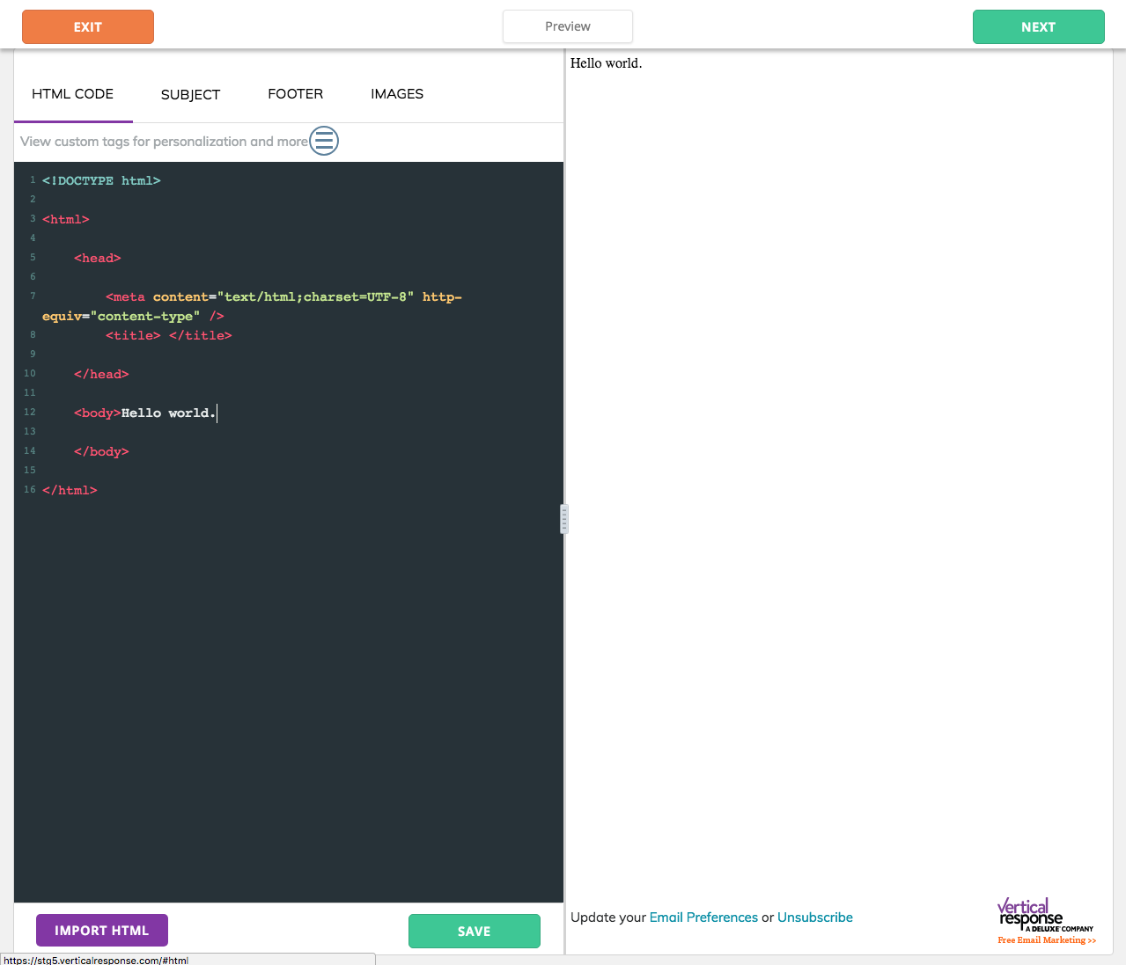Viewport: 1126px width, 965px height.
Task: Click the Preview button
Action: [568, 26]
